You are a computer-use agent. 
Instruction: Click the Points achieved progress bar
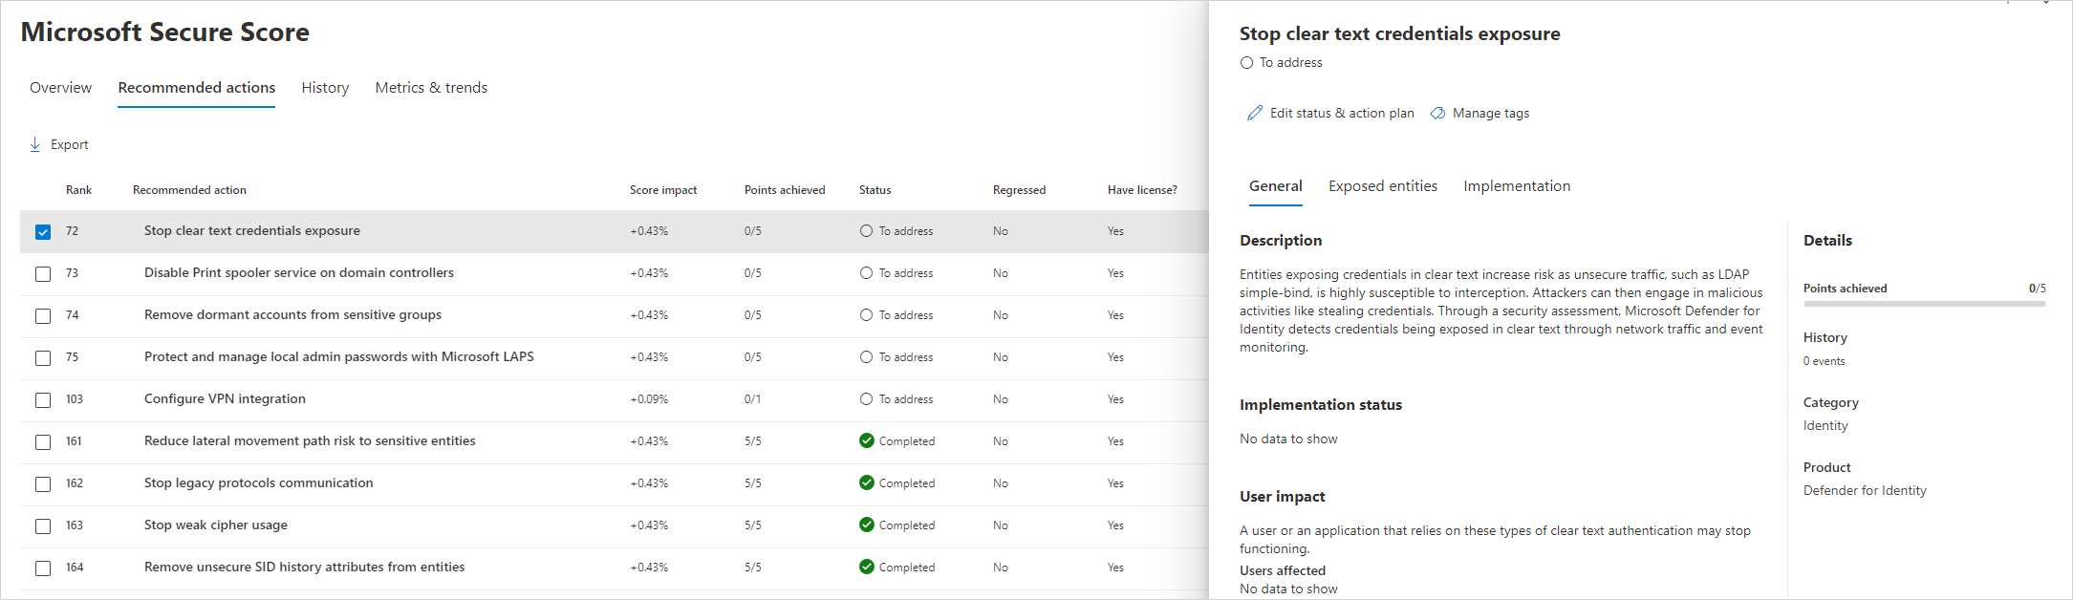(x=1923, y=304)
